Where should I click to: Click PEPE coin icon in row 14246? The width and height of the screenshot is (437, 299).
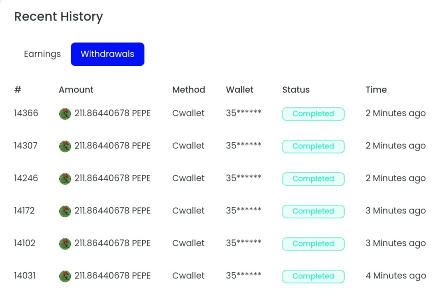[65, 179]
